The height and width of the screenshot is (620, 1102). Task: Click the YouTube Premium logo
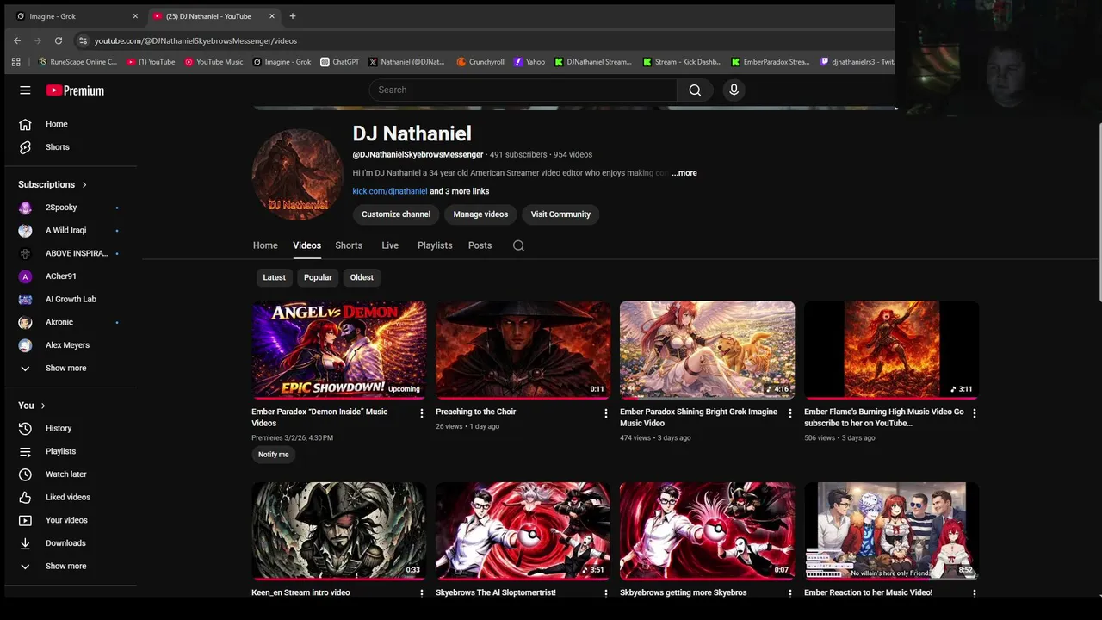point(75,90)
